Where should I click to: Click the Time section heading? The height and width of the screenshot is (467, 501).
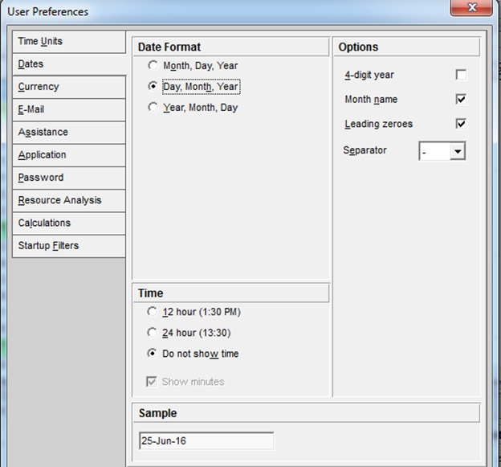click(150, 293)
